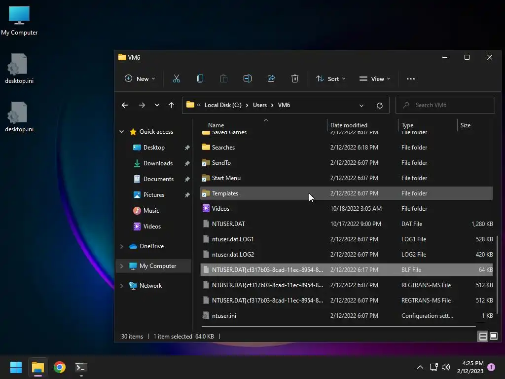
Task: Click the horizontal scrollbar under file list
Action: pyautogui.click(x=338, y=327)
